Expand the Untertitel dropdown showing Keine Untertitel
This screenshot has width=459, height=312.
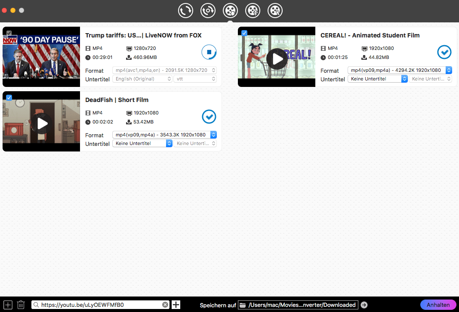tap(142, 143)
